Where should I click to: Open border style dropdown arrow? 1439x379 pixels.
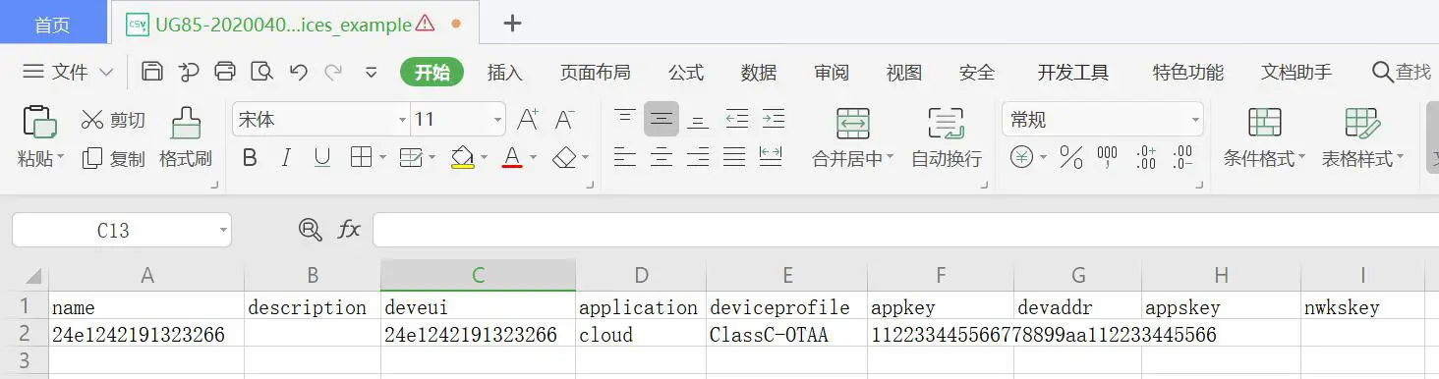coord(382,157)
